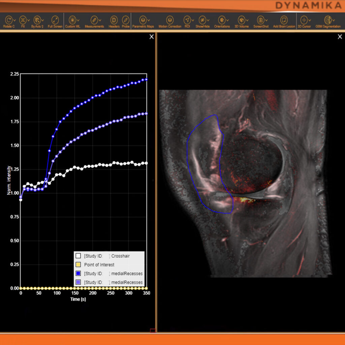345x345 pixels.
Task: Click the yellow Point of Interest swatch
Action: pyautogui.click(x=78, y=265)
